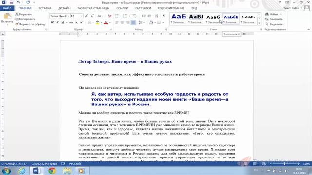Click РУССКИЙ language in status bar
Viewport: 312px width, 175px height.
click(x=75, y=164)
